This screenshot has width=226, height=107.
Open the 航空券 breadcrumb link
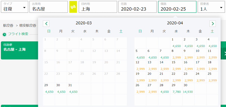(8, 25)
